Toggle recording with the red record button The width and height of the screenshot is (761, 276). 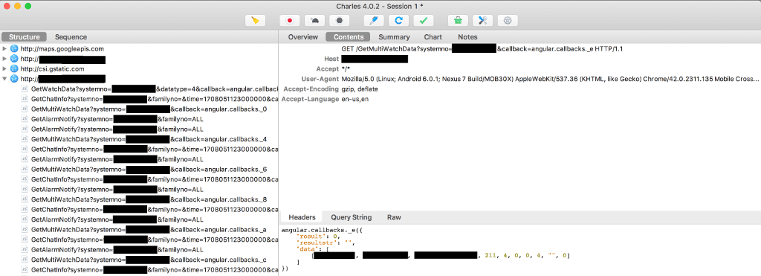coord(290,20)
